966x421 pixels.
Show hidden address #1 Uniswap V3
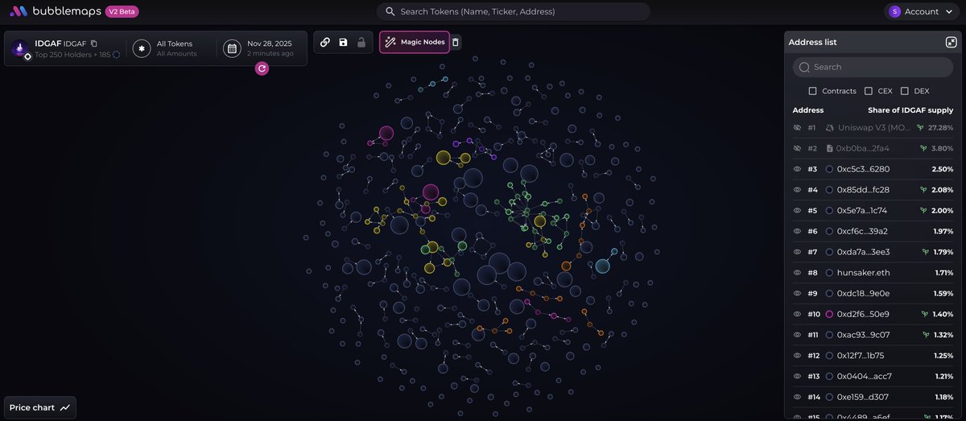pos(798,128)
